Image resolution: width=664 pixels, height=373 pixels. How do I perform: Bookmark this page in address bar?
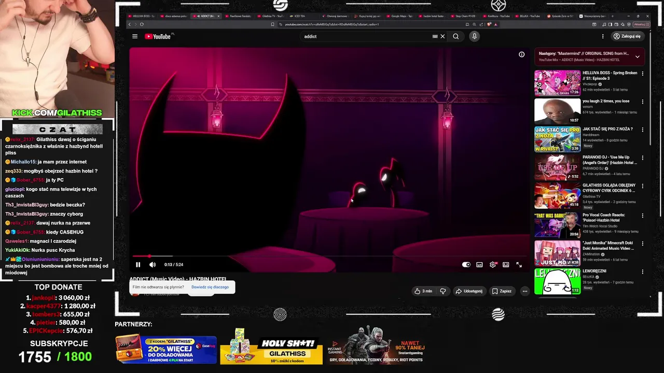[x=273, y=24]
